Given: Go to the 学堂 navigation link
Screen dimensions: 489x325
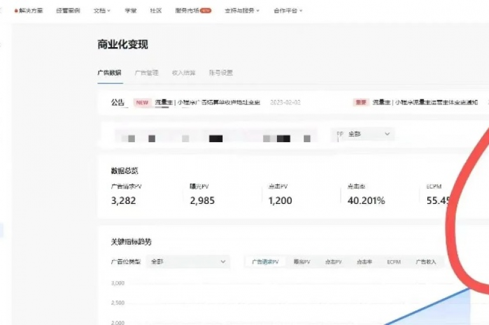Looking at the screenshot, I should tap(131, 11).
